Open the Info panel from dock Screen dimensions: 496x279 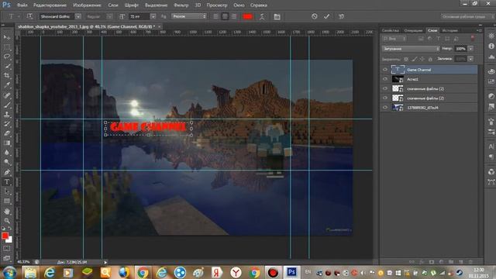pos(491,46)
